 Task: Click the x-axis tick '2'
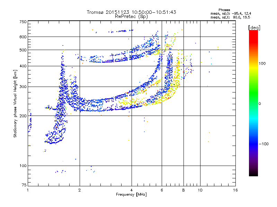pos(80,190)
